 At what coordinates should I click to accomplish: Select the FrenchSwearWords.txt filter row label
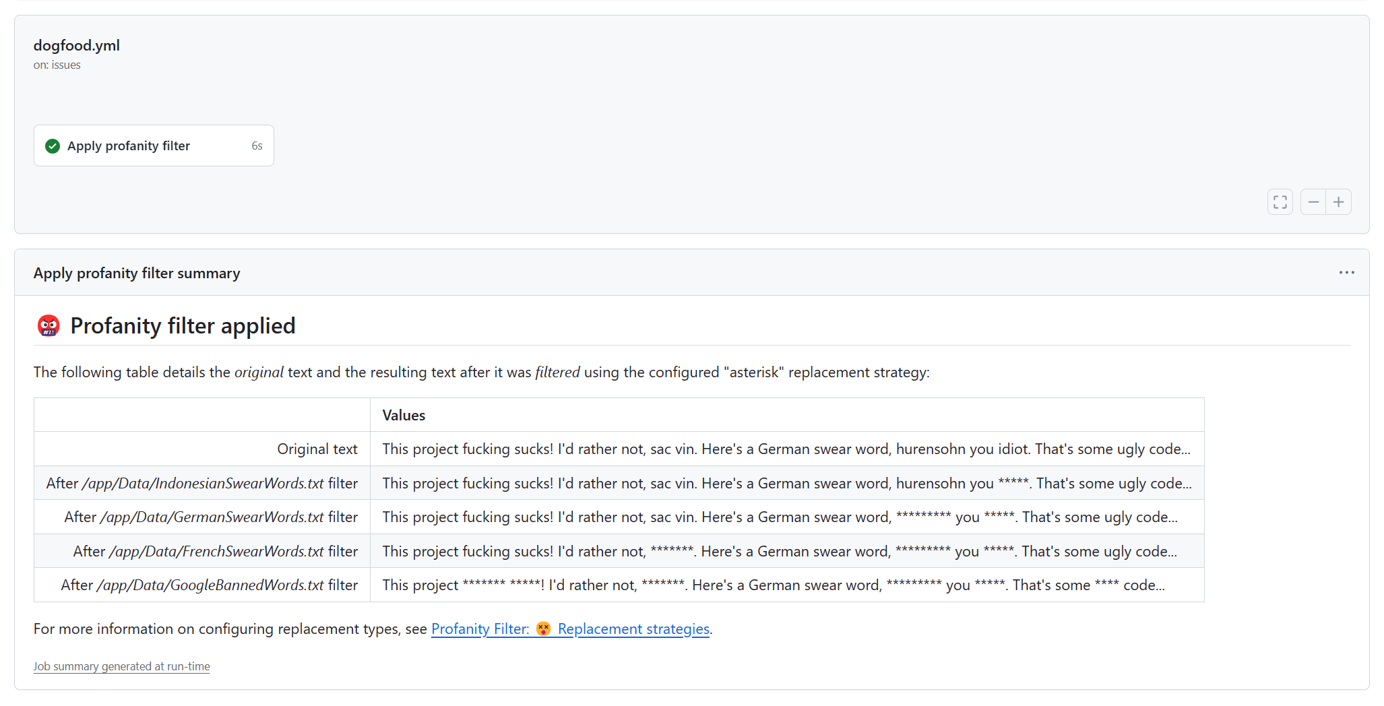(x=216, y=551)
